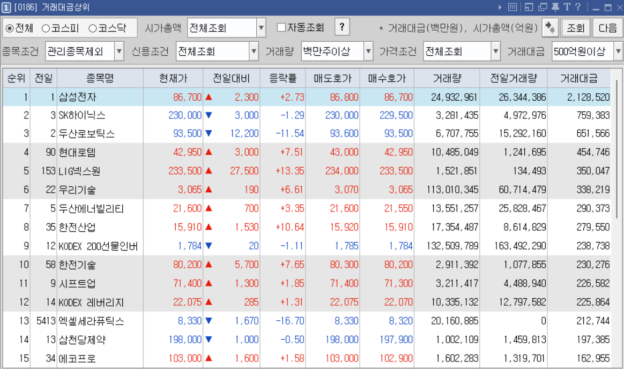This screenshot has height=369, width=624.
Task: Click 삼성전자 trading value 2,128,520
Action: (588, 97)
